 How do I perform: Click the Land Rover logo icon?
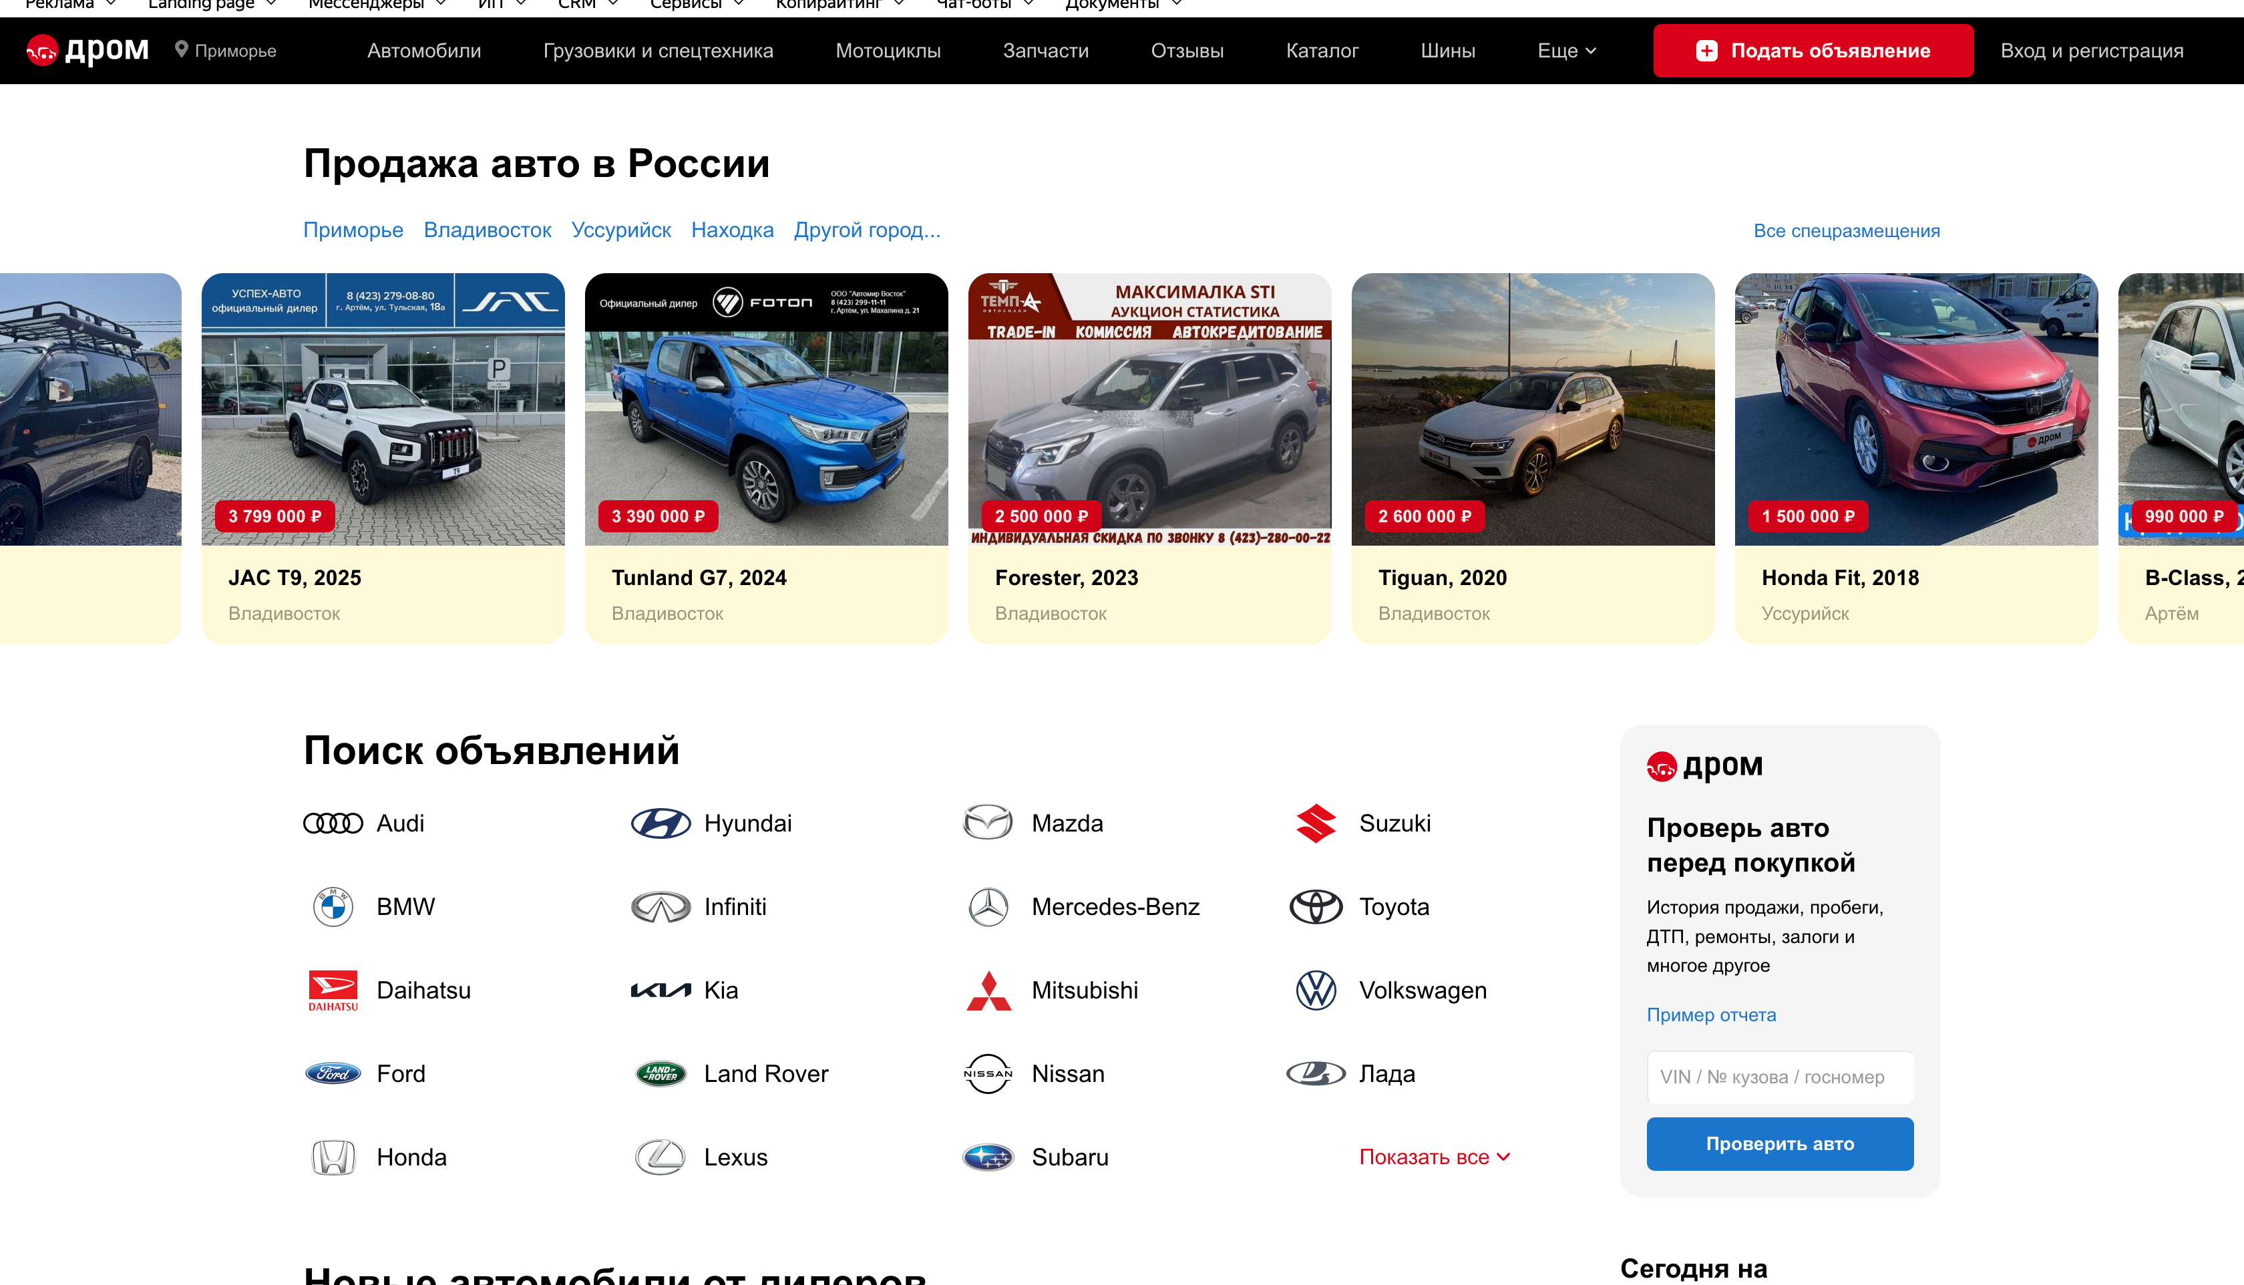(x=661, y=1073)
